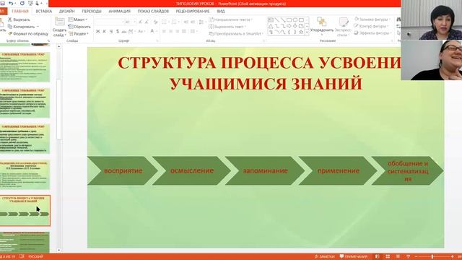Image resolution: width=462 pixels, height=260 pixels.
Task: Select the text box shape in gallery
Action: [271, 20]
